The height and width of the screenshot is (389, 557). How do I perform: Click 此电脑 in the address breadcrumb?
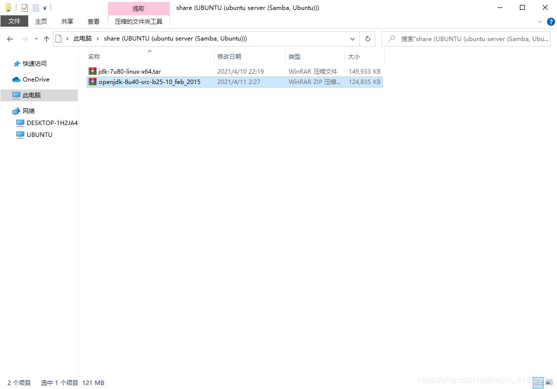(x=83, y=39)
